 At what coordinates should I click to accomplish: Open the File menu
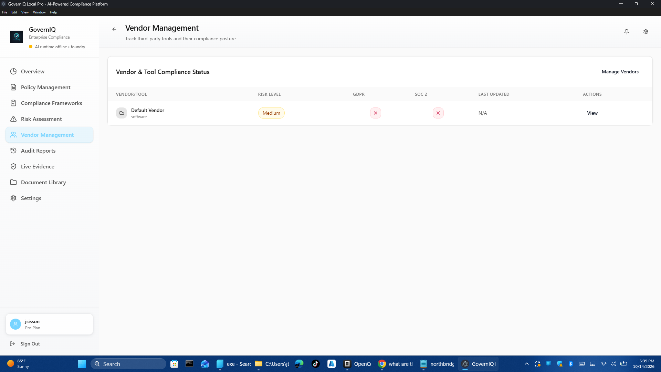coord(4,12)
